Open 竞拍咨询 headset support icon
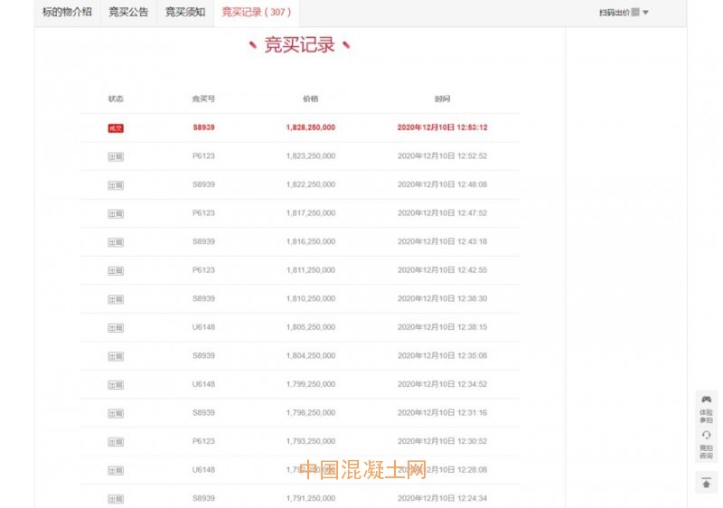 tap(706, 435)
